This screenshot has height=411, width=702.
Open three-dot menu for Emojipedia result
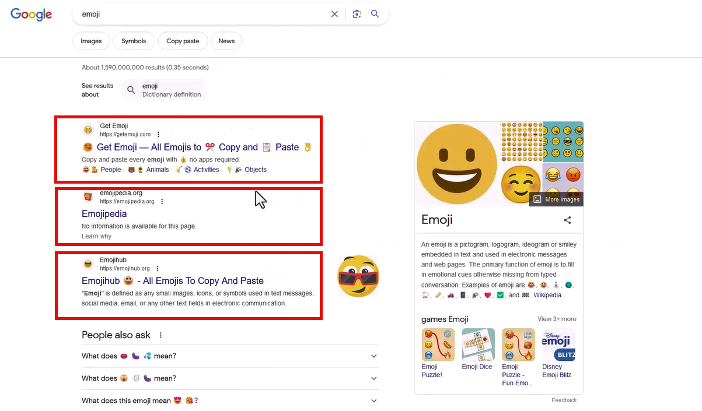click(x=162, y=202)
